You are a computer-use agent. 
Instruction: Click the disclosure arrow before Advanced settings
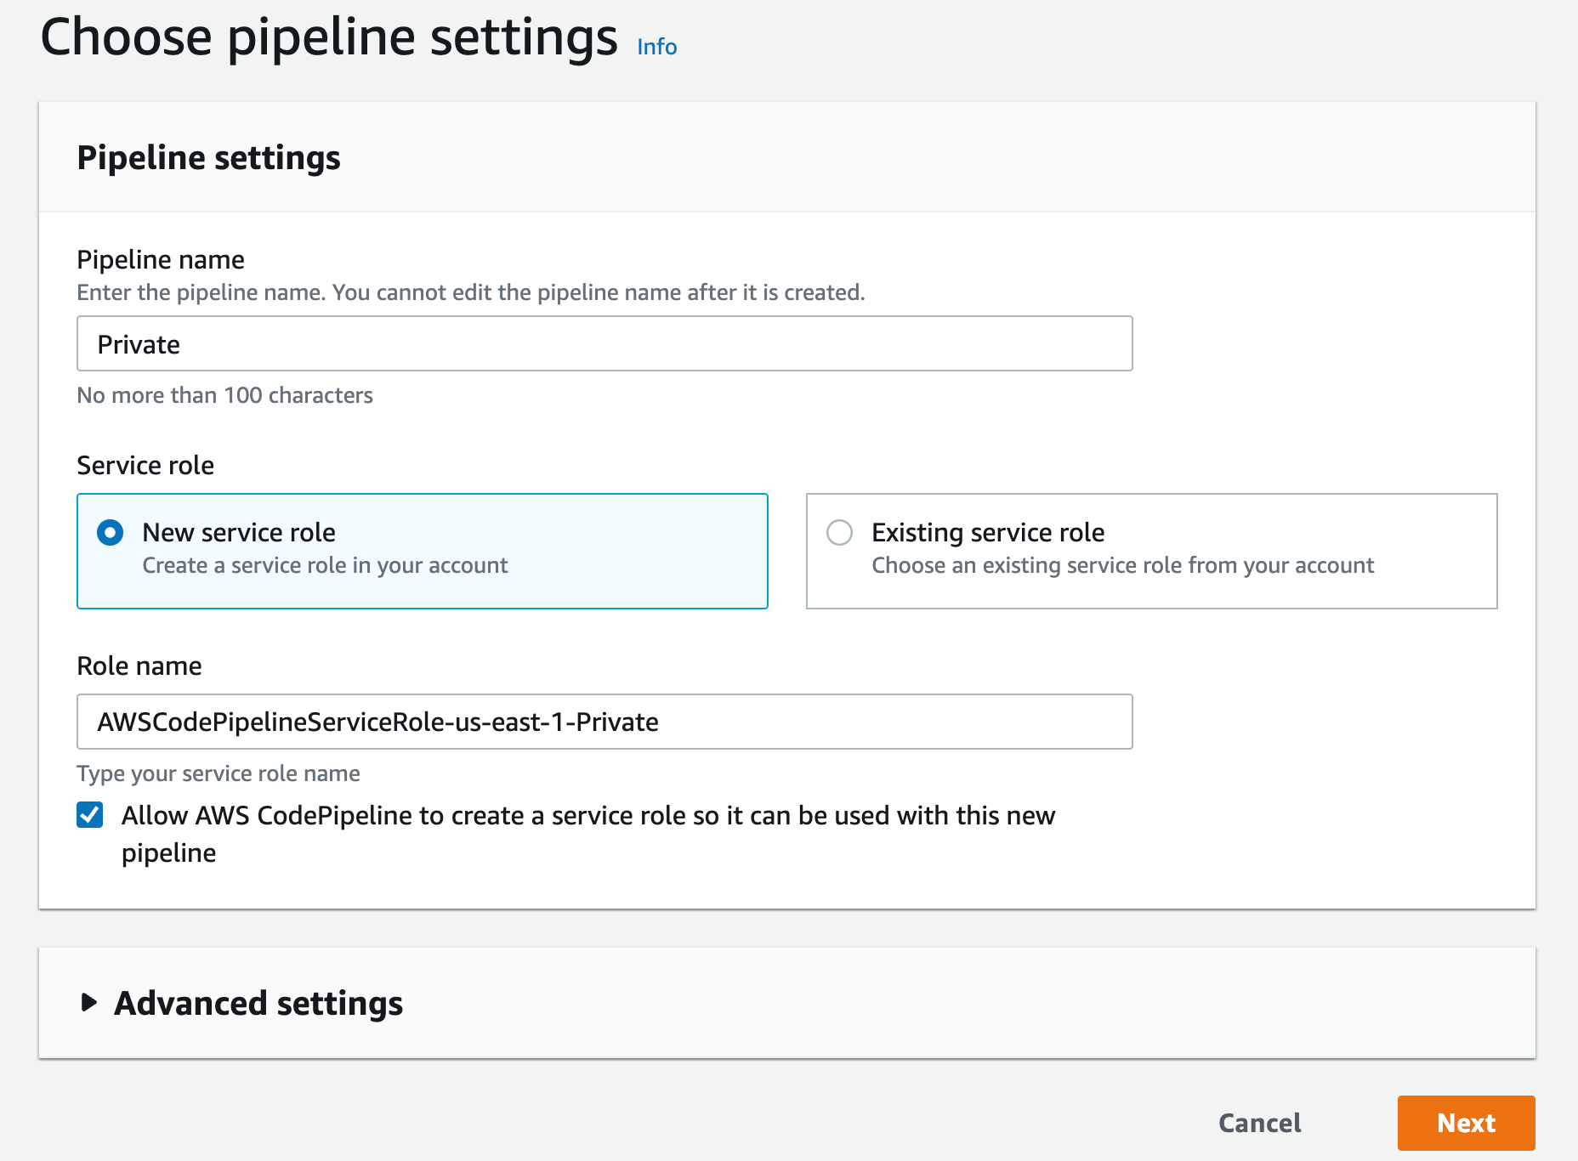coord(89,1004)
